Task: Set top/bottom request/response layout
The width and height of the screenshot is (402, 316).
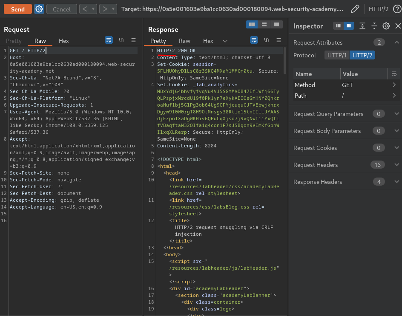Action: click(x=264, y=25)
